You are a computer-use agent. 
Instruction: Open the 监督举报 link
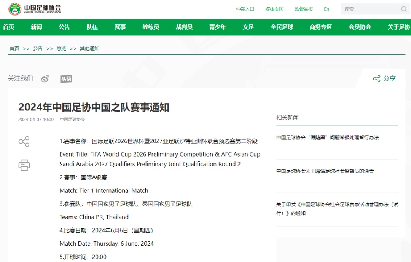point(304,9)
